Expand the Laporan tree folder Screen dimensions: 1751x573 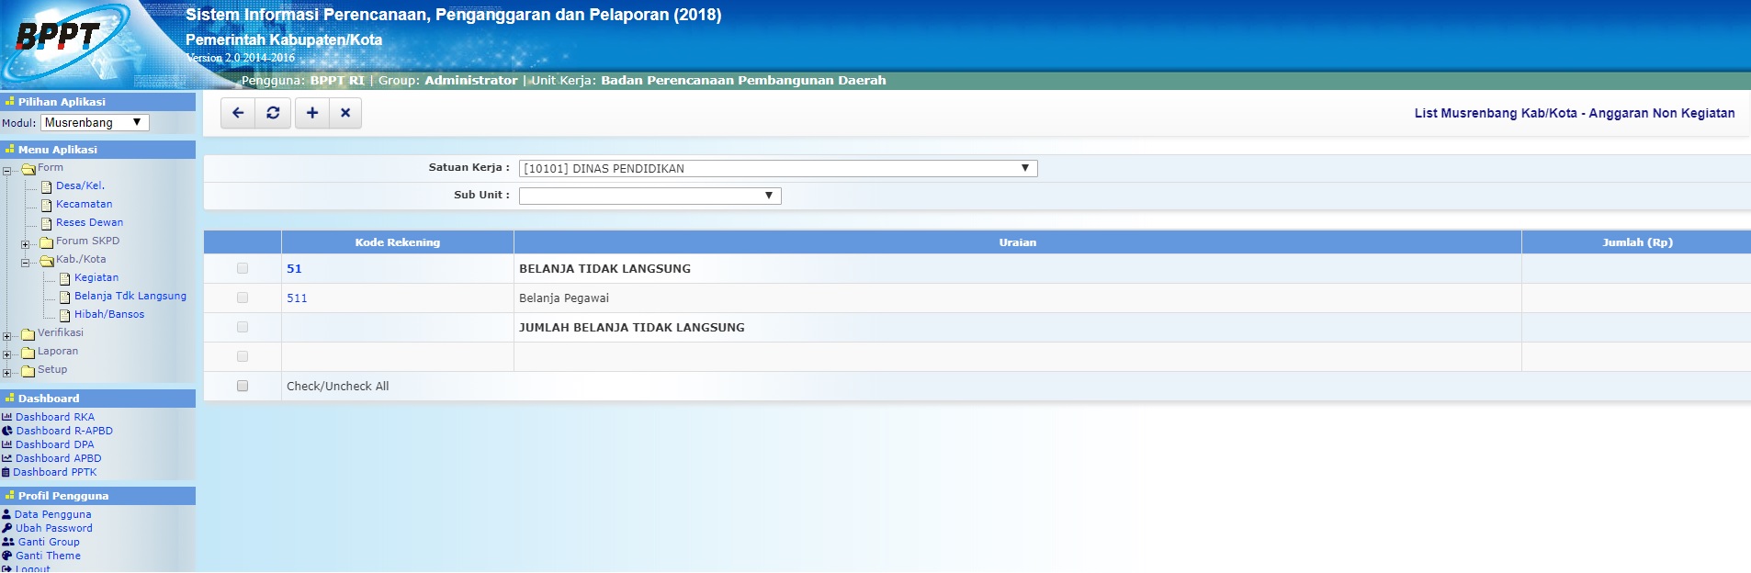[7, 354]
